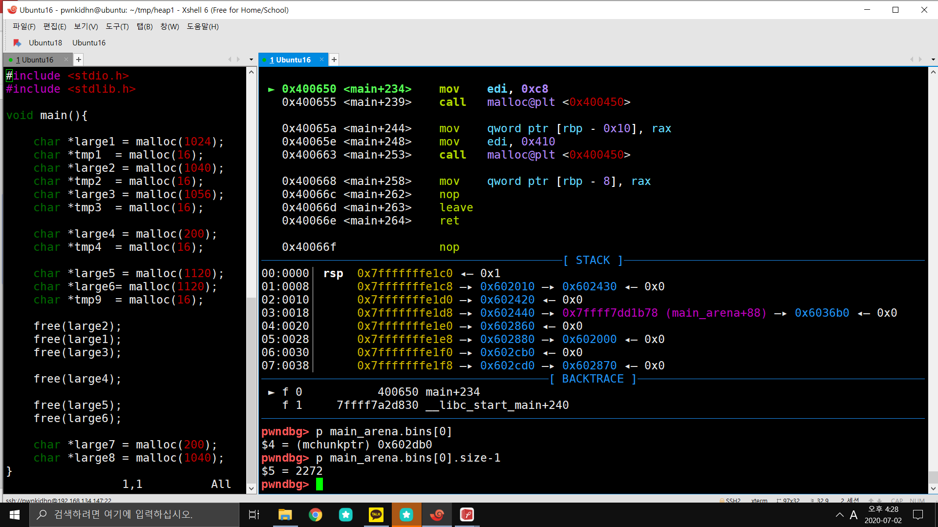Click the xterm status bar entry
Viewport: 938px width, 527px height.
759,500
